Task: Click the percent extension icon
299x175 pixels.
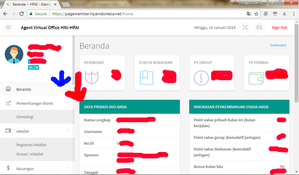Action: [x=284, y=14]
